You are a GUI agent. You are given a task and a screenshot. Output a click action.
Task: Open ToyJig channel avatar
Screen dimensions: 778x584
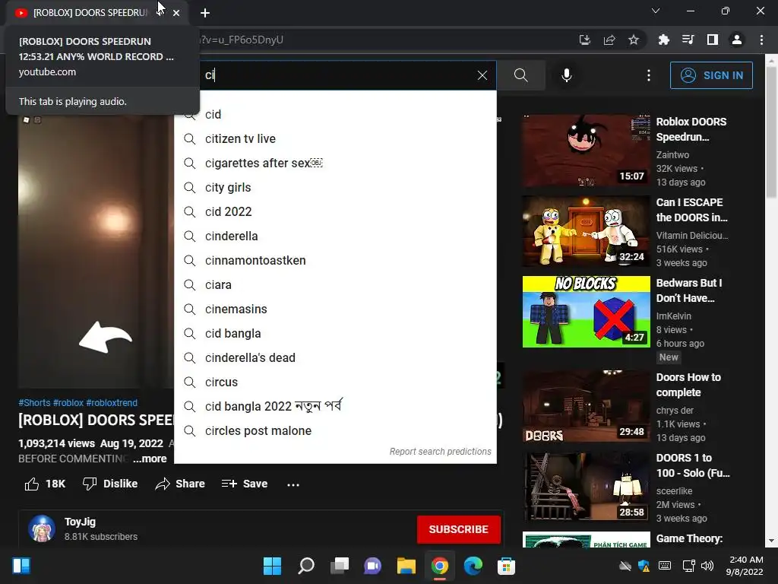(x=42, y=528)
